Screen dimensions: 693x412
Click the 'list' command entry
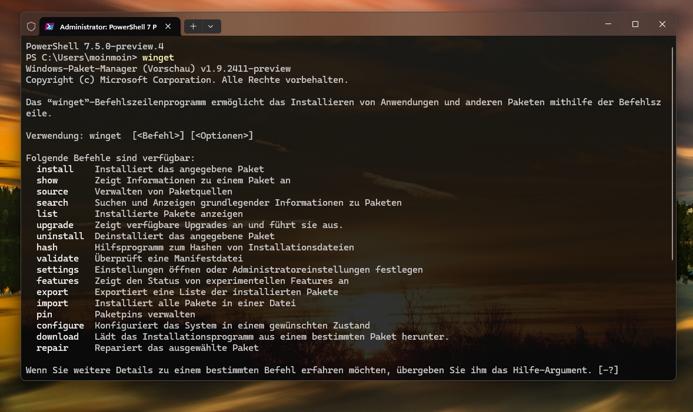click(47, 214)
